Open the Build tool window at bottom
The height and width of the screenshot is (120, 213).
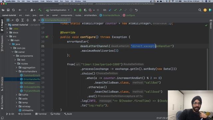coord(68,114)
